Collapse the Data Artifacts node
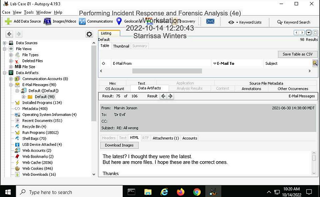Viewport: 320px width, 197px height. point(4,73)
